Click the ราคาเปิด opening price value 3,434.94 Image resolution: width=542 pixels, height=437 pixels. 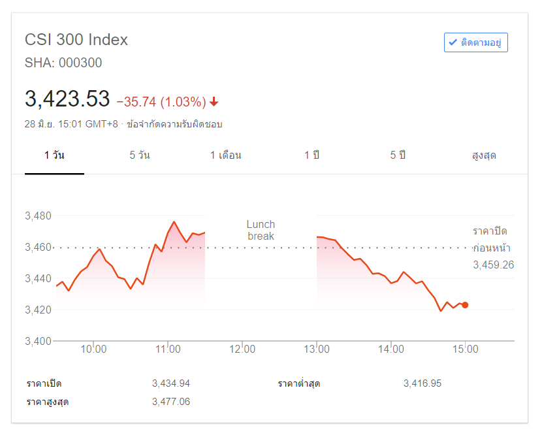[171, 383]
